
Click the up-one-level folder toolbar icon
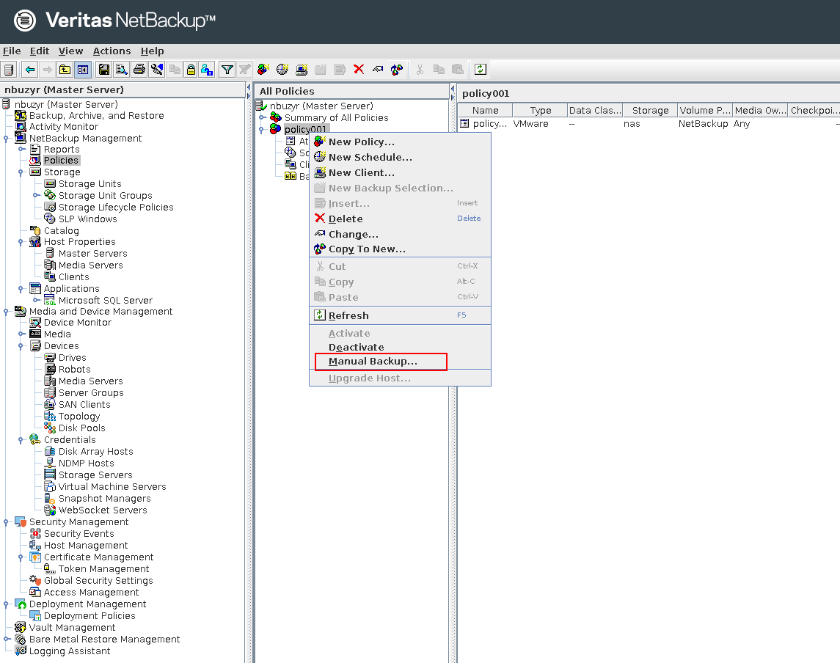click(x=65, y=70)
